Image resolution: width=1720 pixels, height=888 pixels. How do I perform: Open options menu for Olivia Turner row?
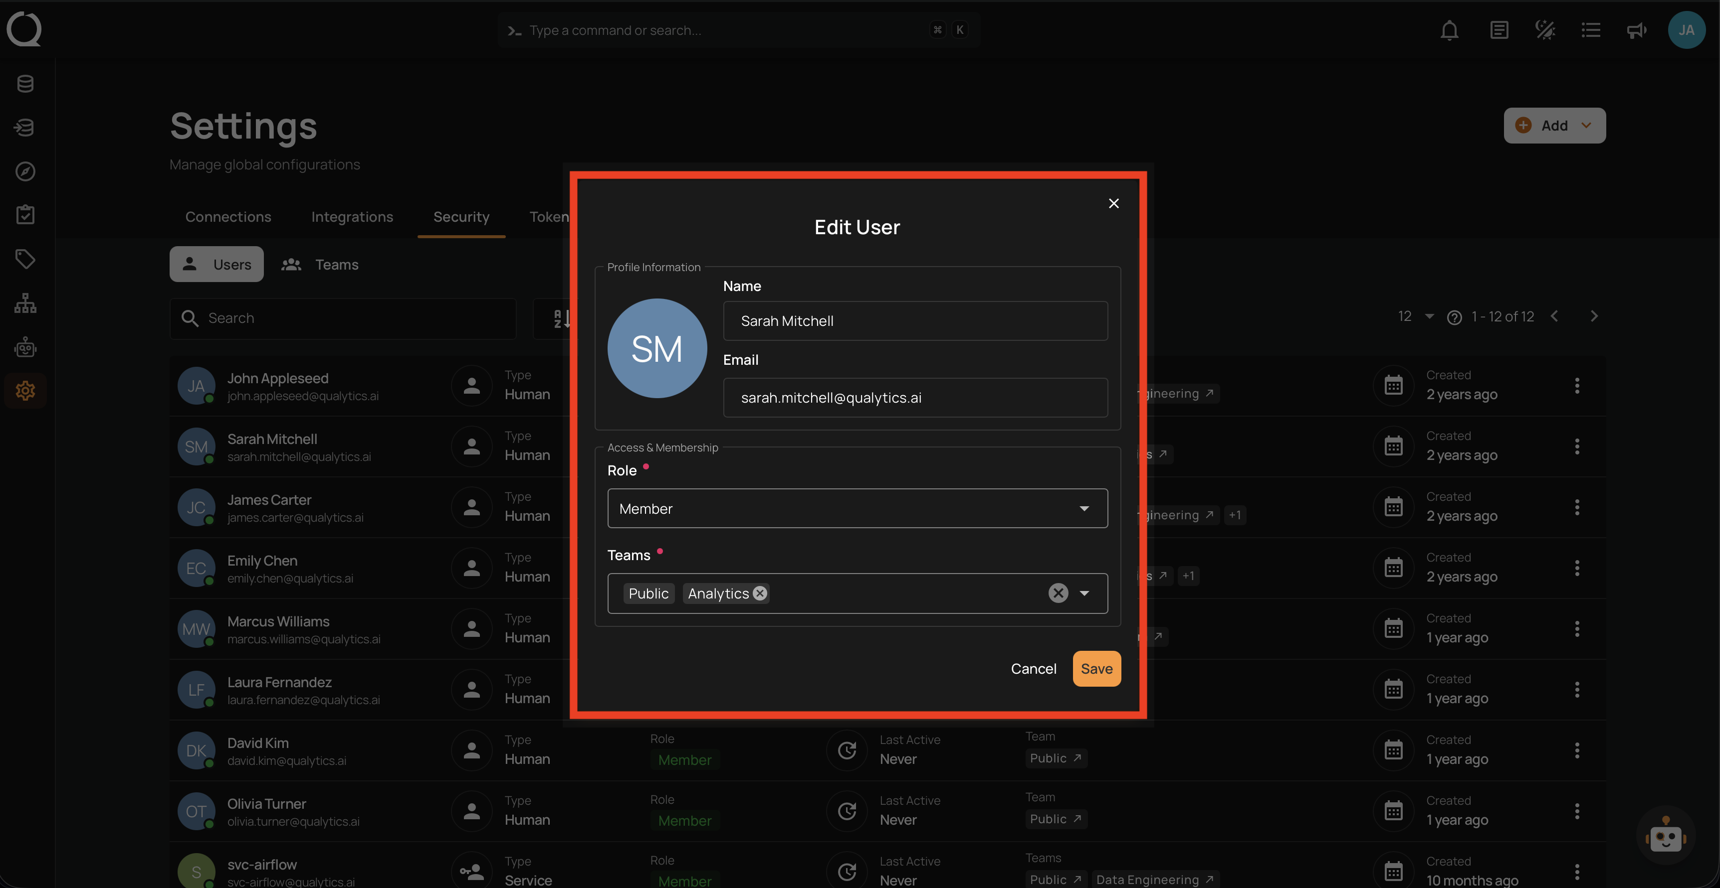click(x=1577, y=811)
